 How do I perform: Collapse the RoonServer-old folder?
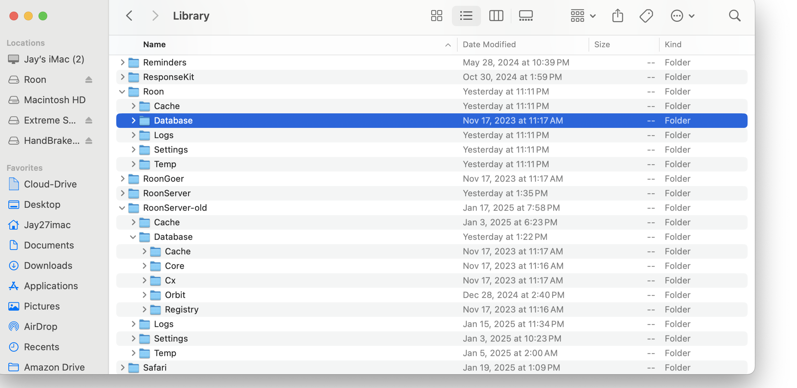coord(122,208)
